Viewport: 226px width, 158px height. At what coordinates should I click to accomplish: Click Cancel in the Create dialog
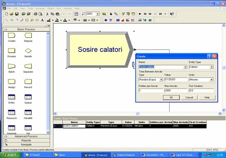189,97
